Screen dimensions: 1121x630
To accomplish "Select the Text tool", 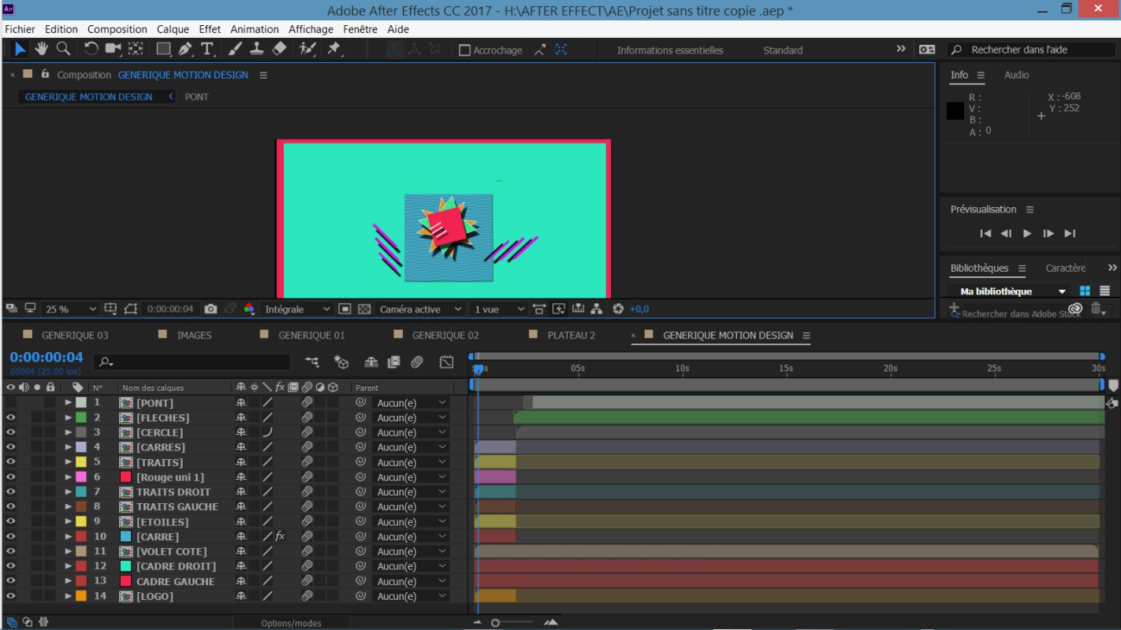I will coord(207,49).
